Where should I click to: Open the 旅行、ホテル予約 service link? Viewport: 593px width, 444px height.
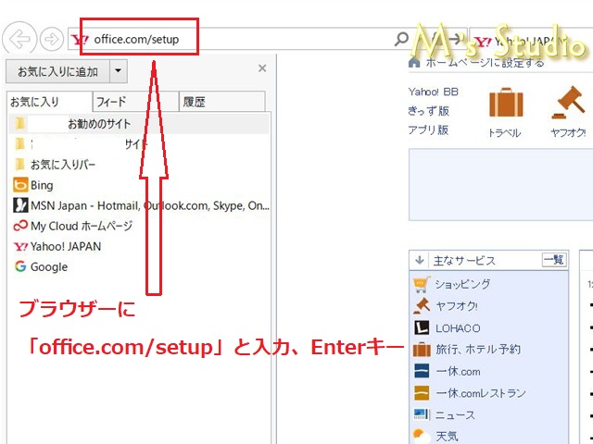pyautogui.click(x=478, y=350)
